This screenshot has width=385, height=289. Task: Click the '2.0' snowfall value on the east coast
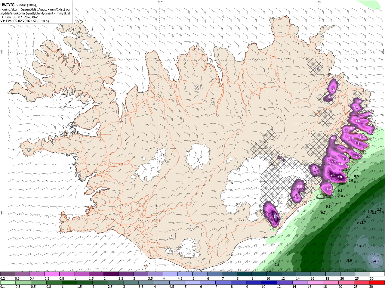tap(358, 155)
